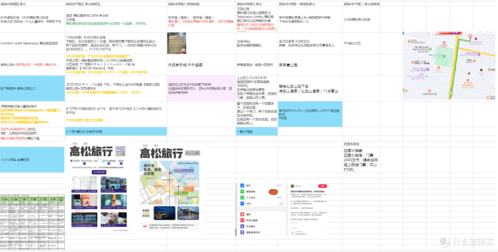The image size is (498, 252).
Task: Select the cell with 17:34分的巴士到【土庄港】
Action: click(116, 114)
